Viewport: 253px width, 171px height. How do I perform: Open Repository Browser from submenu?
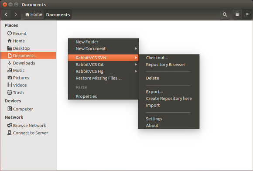coord(169,65)
